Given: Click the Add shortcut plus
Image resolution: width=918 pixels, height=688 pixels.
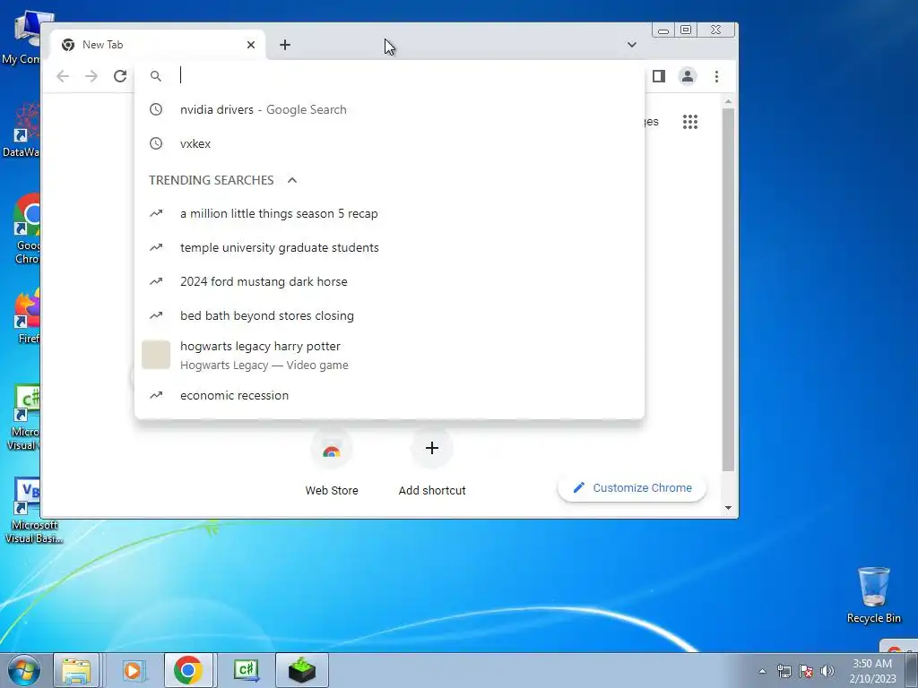Looking at the screenshot, I should pyautogui.click(x=432, y=448).
